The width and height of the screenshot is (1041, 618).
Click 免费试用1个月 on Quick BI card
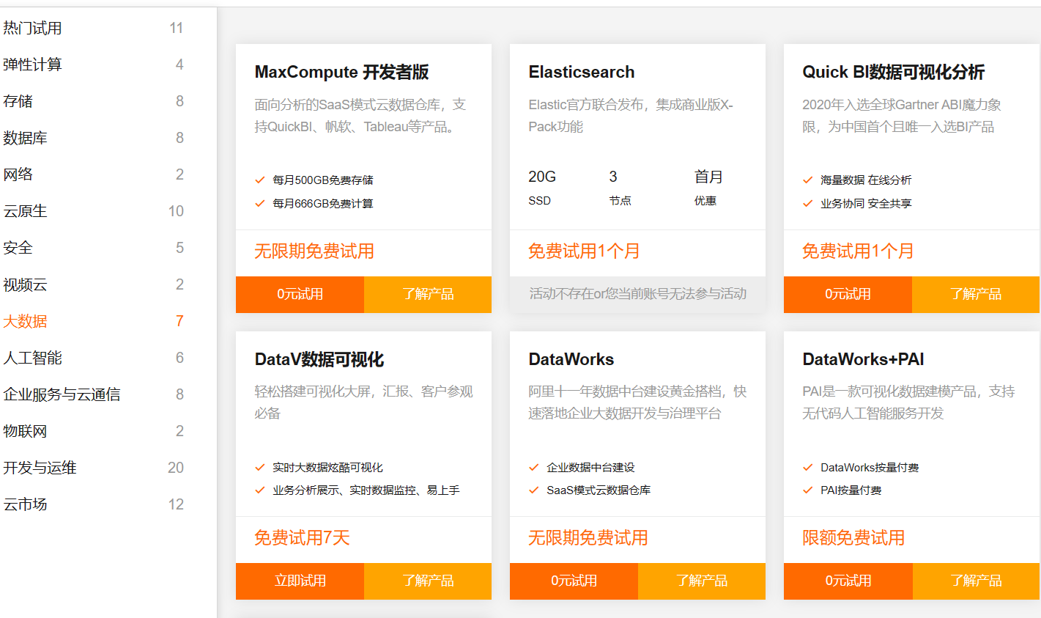858,251
